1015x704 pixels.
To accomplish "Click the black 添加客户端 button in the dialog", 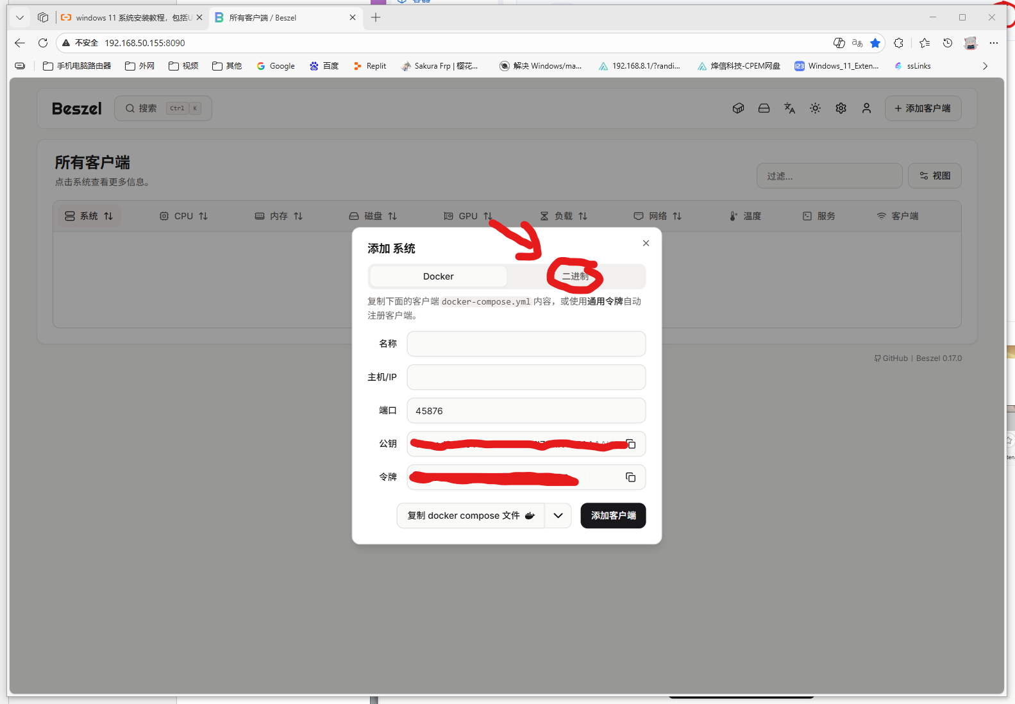I will tap(613, 515).
